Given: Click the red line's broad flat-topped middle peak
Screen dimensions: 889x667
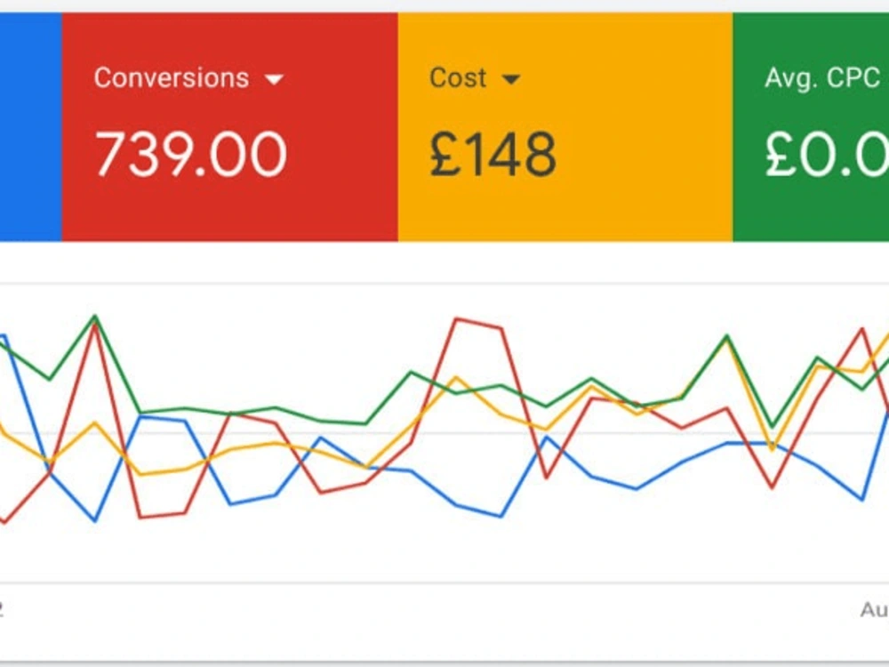Looking at the screenshot, I should click(478, 324).
